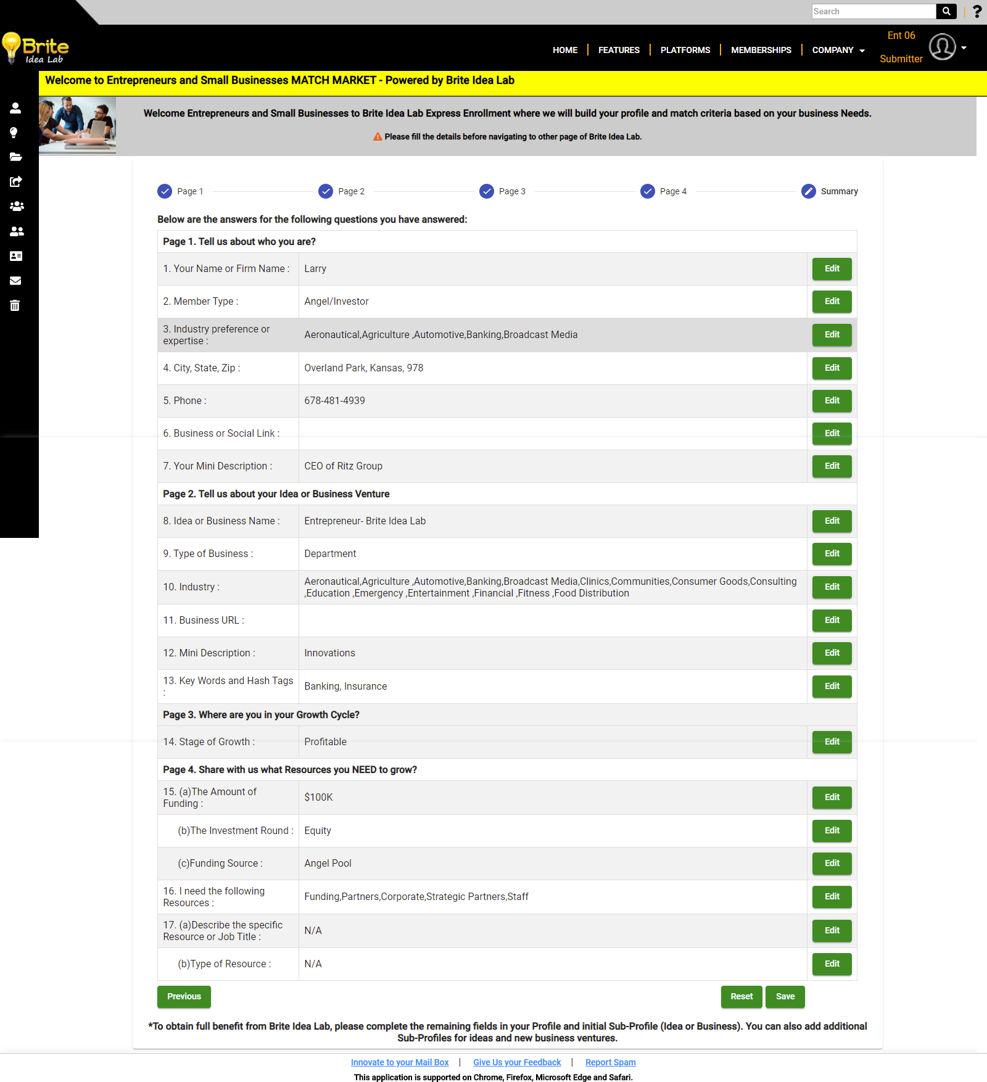Edit Industry preference or expertise

click(x=832, y=335)
